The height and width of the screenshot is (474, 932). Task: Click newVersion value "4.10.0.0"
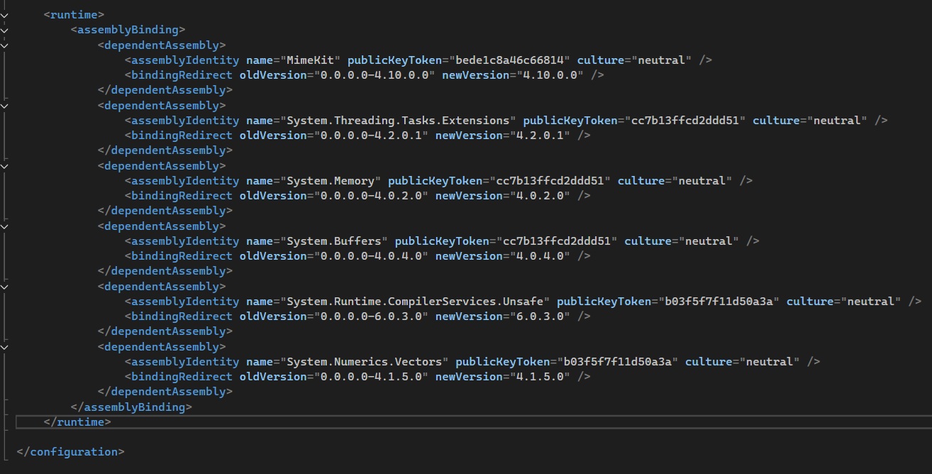(x=538, y=75)
